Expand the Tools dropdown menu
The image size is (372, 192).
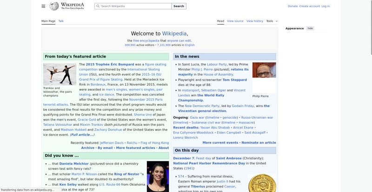coord(272,21)
